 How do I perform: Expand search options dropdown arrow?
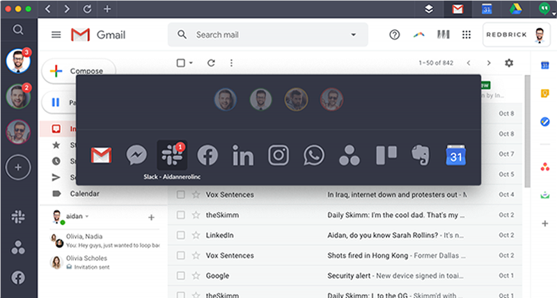point(354,34)
